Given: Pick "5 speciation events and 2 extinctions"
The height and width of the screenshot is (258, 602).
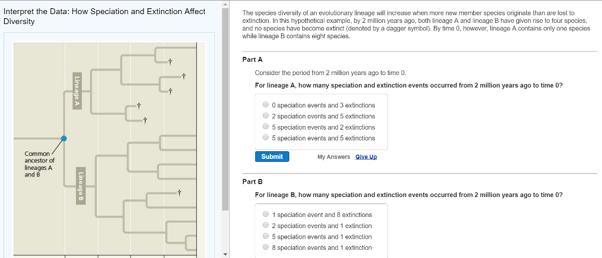Looking at the screenshot, I should tap(266, 127).
